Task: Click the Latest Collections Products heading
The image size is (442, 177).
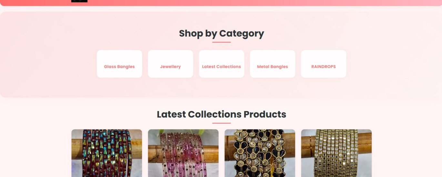Action: (x=221, y=114)
